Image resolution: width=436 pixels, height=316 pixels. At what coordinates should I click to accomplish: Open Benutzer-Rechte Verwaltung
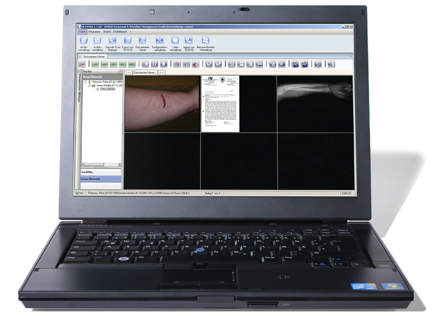(x=205, y=44)
